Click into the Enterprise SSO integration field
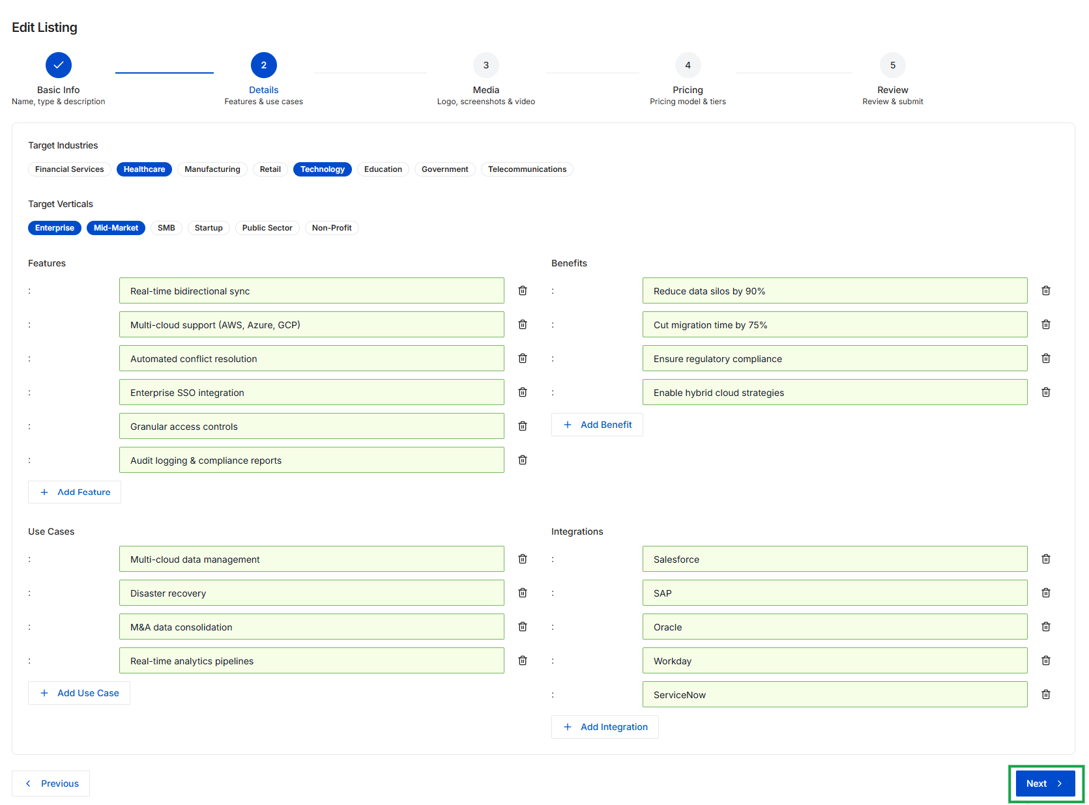This screenshot has height=805, width=1089. [x=312, y=392]
